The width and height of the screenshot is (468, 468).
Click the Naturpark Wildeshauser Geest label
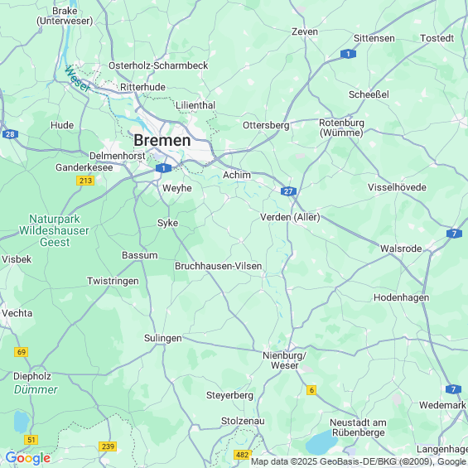tap(55, 230)
